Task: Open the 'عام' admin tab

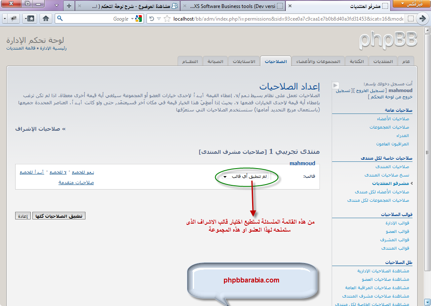Action: coord(406,61)
